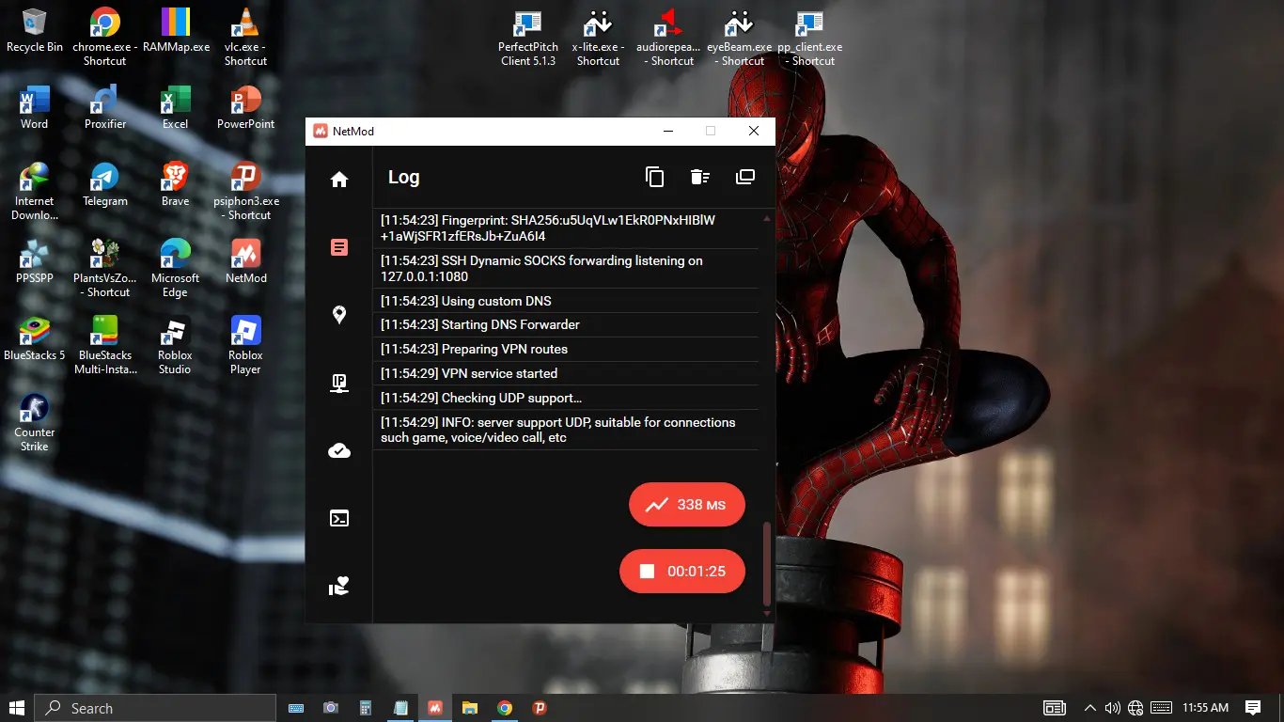1284x722 pixels.
Task: Select the 'VPN service started' log entry
Action: (566, 373)
